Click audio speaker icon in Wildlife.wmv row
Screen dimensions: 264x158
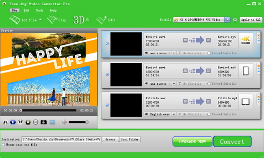[147, 114]
